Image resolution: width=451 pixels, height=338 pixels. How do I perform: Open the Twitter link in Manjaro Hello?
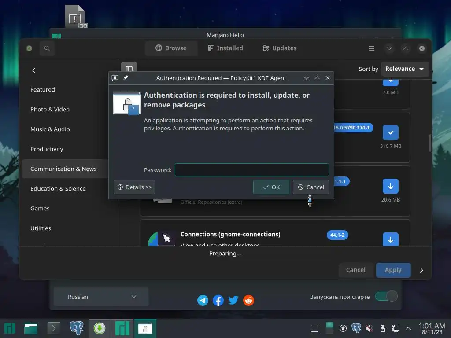(233, 300)
